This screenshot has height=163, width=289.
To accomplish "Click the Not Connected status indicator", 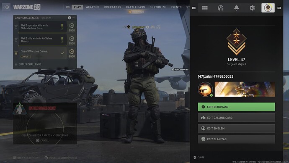I will click(180, 69).
